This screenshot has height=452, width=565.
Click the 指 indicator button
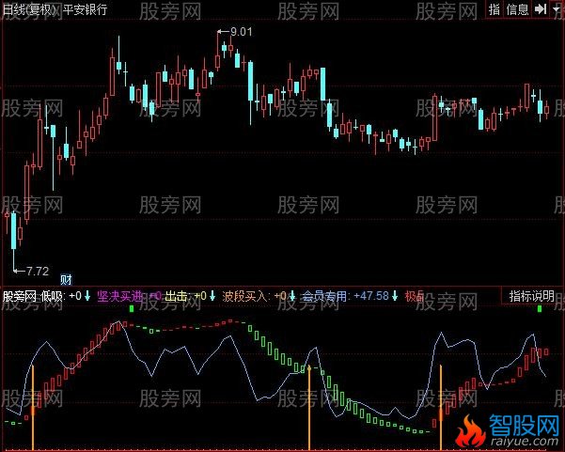pyautogui.click(x=494, y=9)
